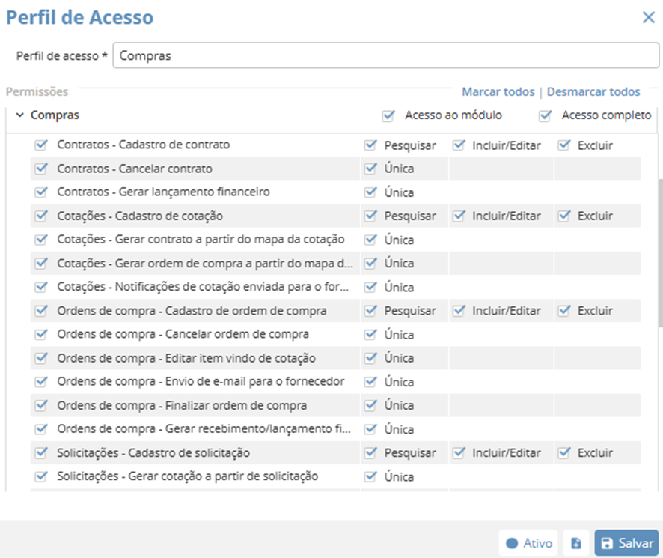Close the Perfil de Acesso dialog

pyautogui.click(x=648, y=17)
